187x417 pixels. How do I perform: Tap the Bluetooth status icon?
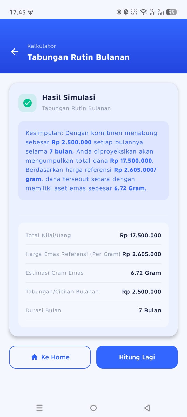point(119,12)
